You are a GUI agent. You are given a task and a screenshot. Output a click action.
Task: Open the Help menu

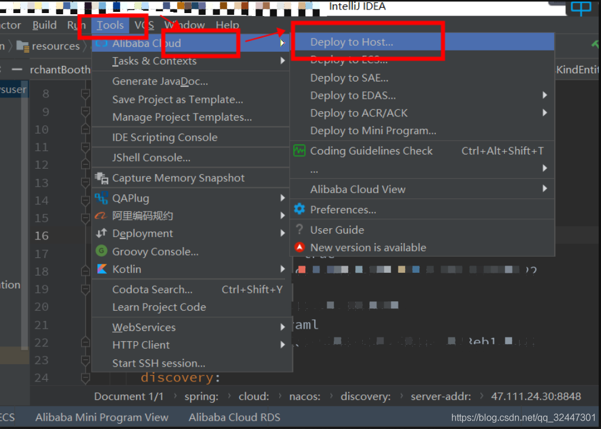point(227,26)
